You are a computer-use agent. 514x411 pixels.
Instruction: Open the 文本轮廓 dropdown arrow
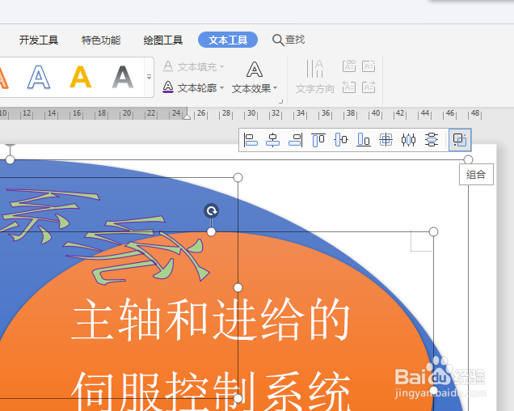point(222,87)
